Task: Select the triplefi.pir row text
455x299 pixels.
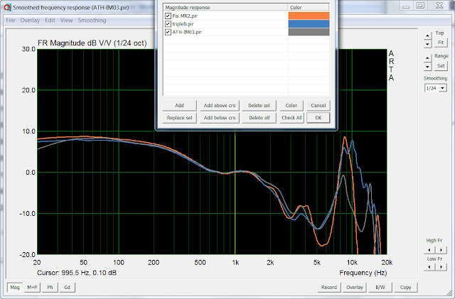Action: click(183, 23)
